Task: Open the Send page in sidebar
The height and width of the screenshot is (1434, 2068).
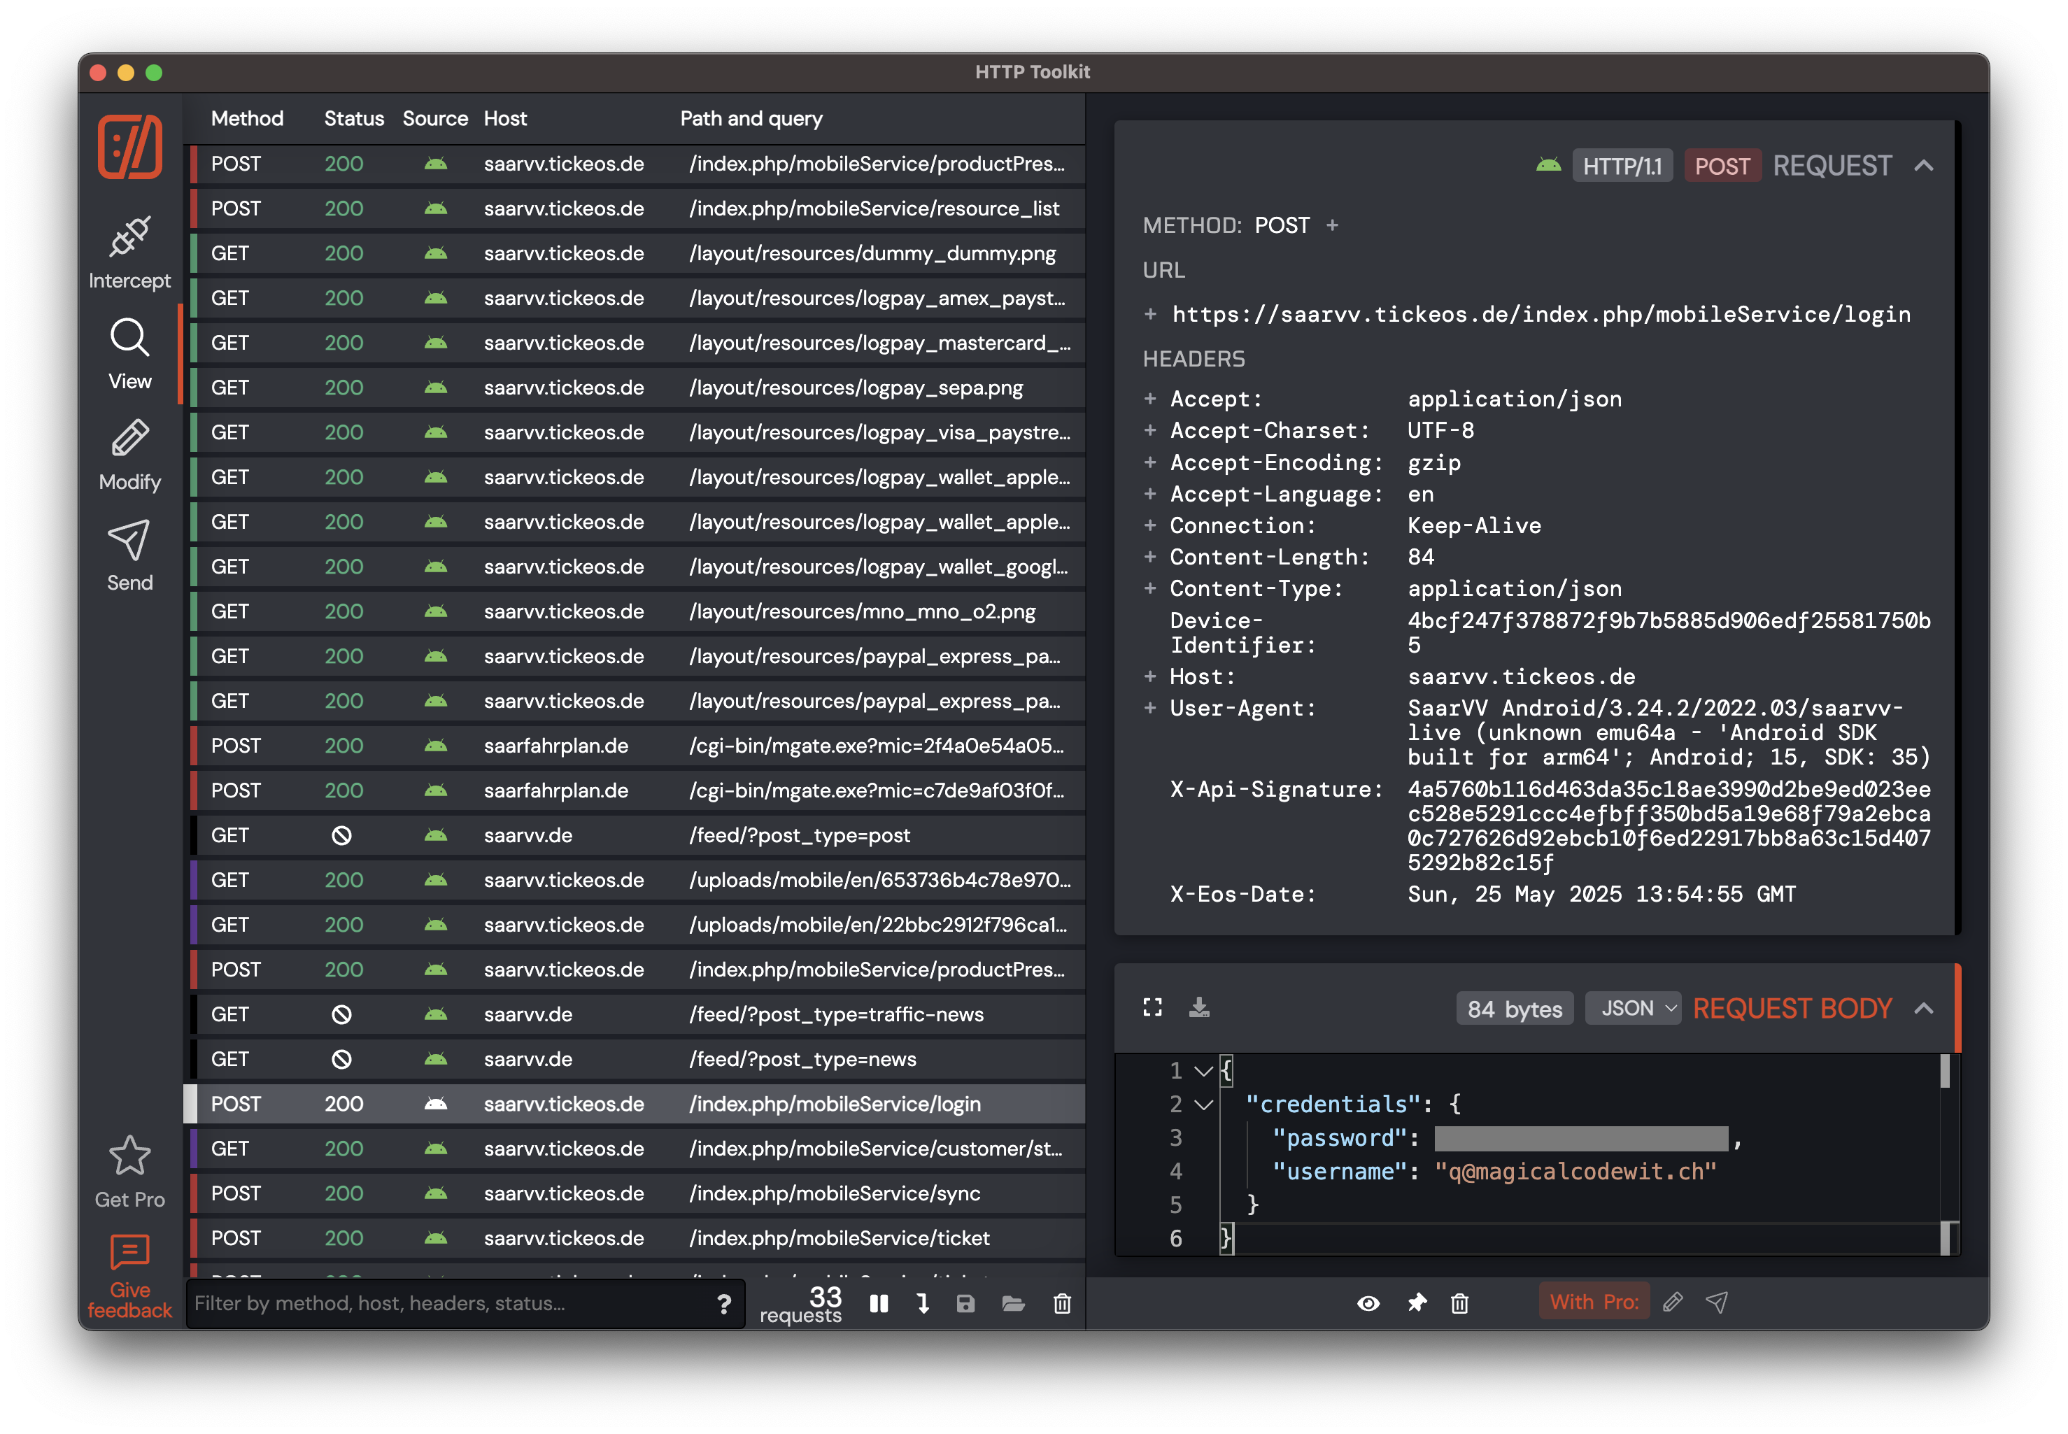Action: [129, 555]
